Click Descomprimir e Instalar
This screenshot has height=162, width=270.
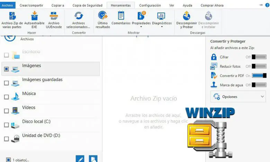[x=208, y=20]
